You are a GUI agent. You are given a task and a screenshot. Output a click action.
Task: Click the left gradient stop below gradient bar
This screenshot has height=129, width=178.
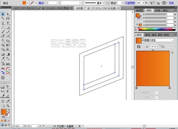pos(136,88)
